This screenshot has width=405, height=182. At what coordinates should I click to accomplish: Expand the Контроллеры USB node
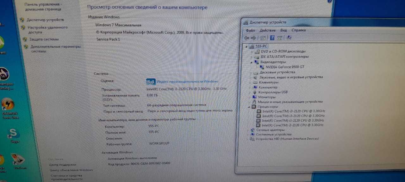pyautogui.click(x=250, y=92)
